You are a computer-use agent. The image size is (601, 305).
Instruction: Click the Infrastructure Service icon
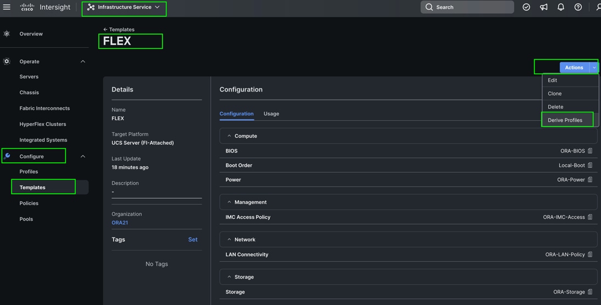tap(91, 7)
